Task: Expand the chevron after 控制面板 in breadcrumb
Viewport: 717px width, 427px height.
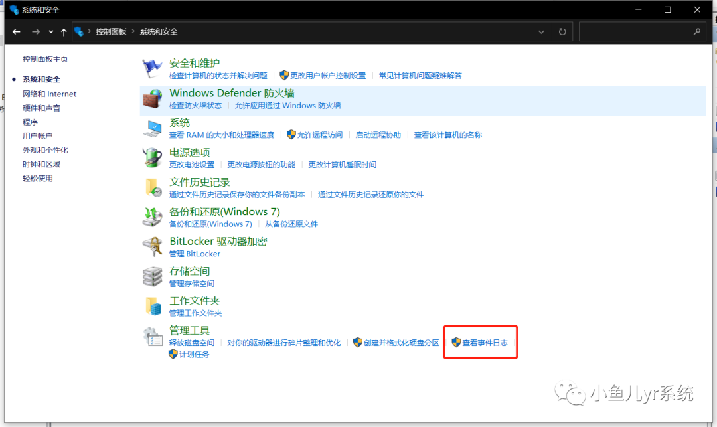Action: pyautogui.click(x=133, y=31)
